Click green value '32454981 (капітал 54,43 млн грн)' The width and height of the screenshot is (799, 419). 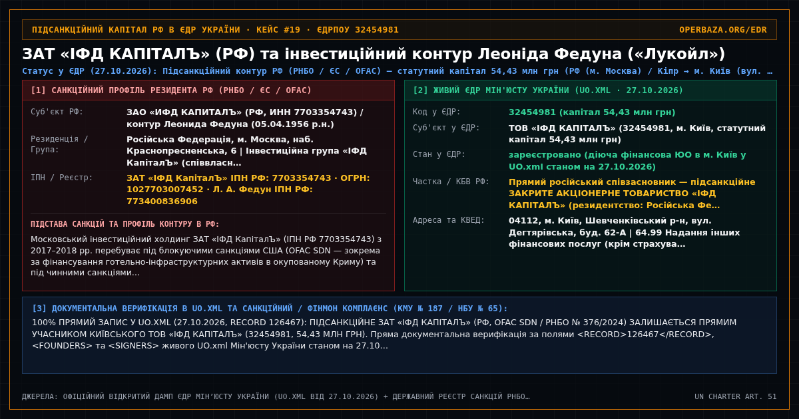point(592,112)
